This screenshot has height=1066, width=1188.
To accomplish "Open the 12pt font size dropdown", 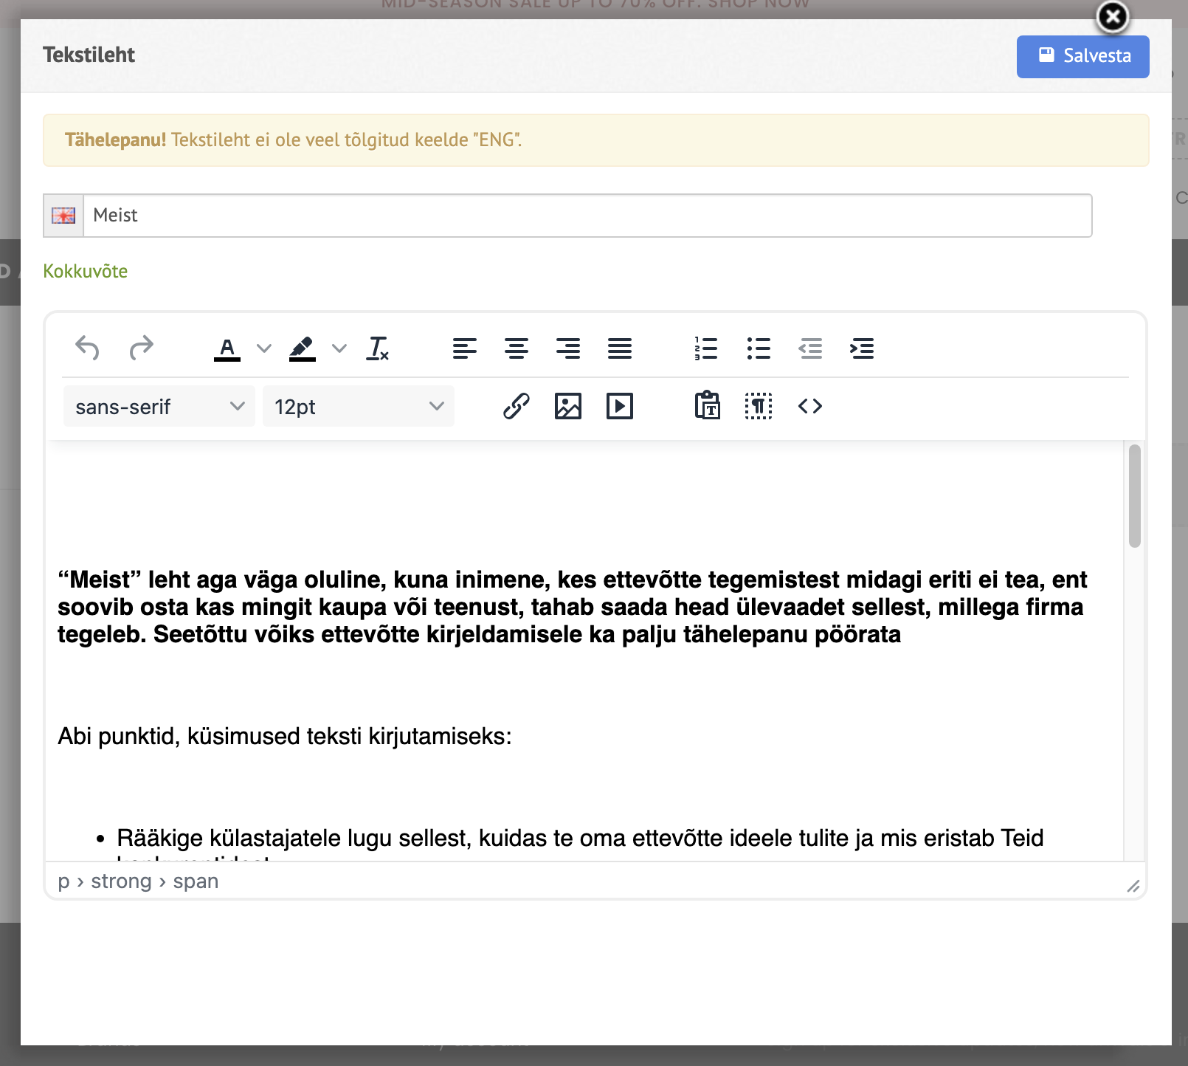I will coord(359,406).
